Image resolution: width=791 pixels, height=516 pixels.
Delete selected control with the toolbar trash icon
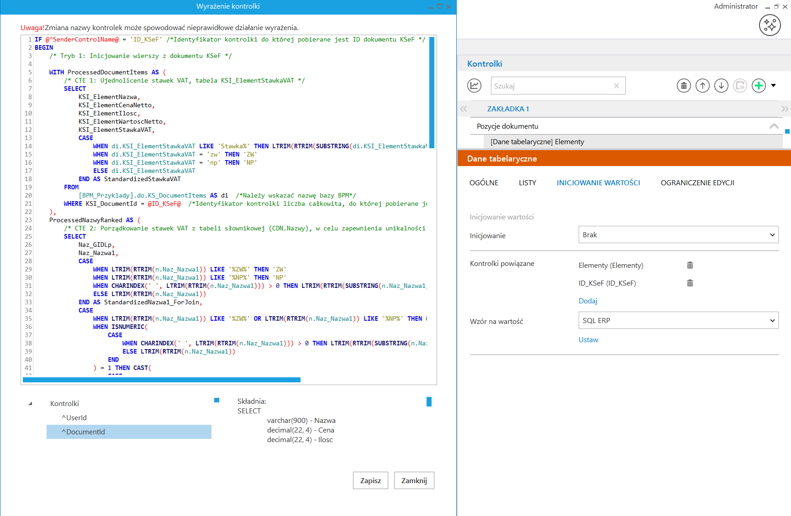[x=683, y=85]
